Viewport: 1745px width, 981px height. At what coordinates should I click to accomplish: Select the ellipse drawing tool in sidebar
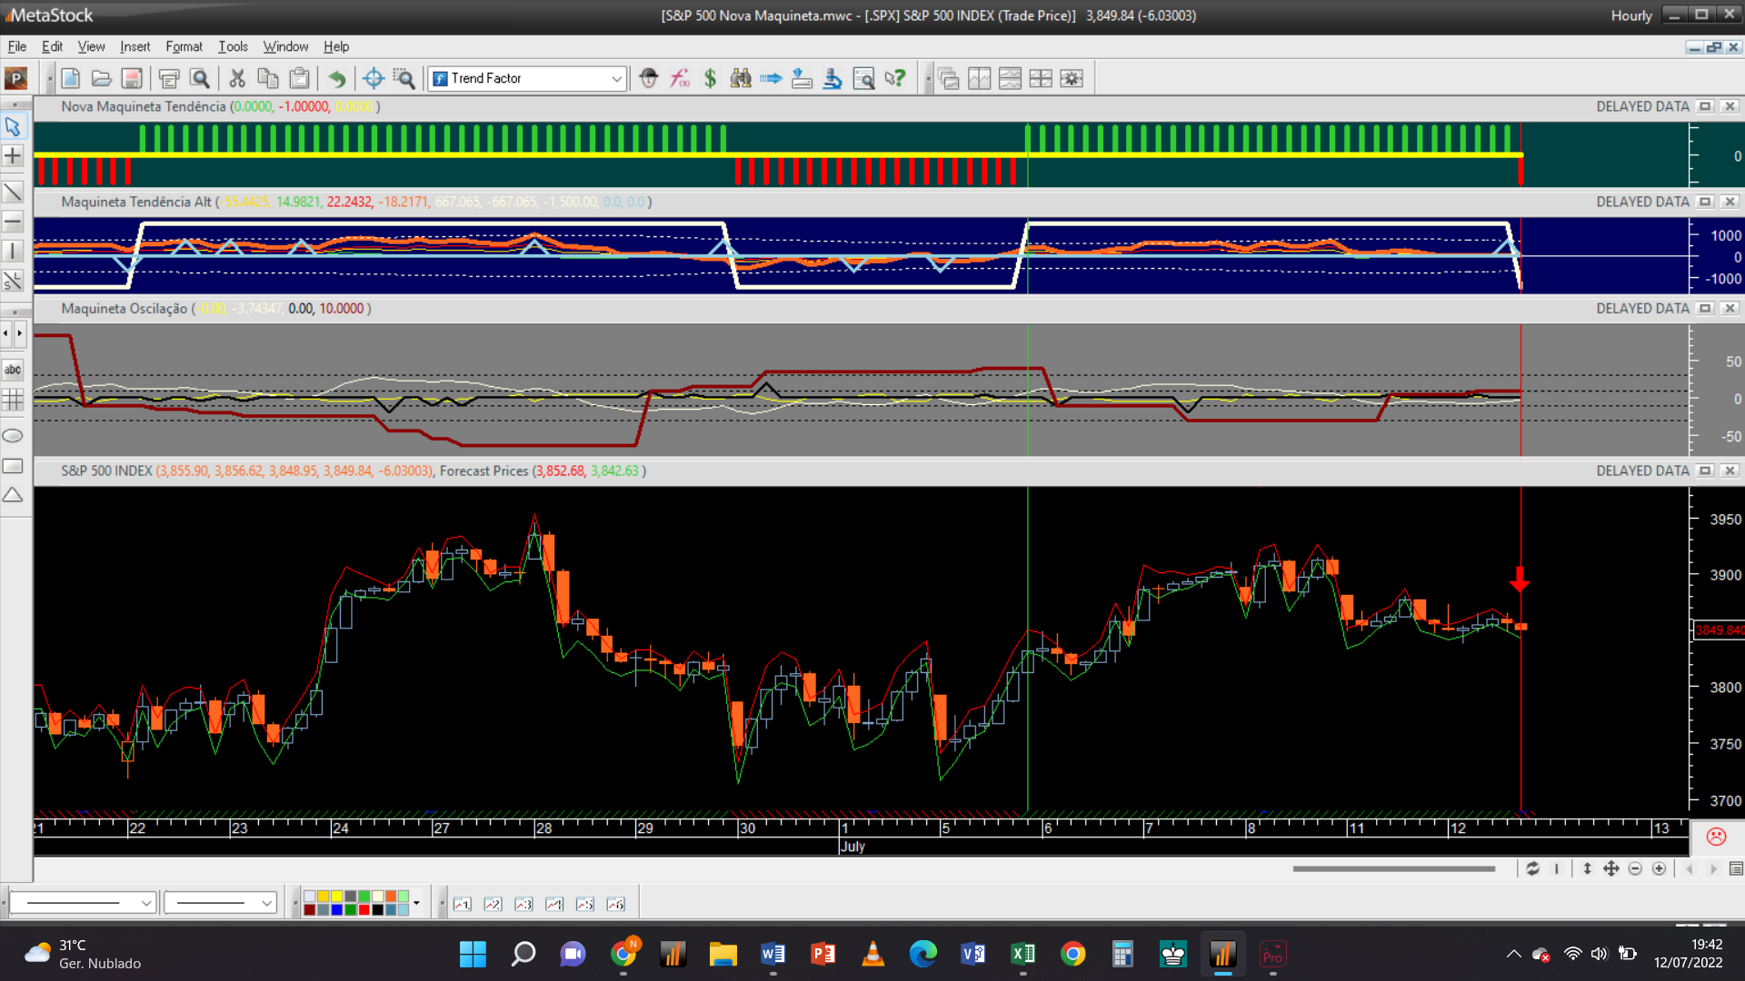tap(13, 436)
